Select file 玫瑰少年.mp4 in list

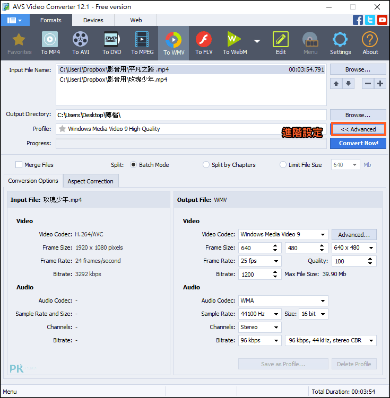tap(192, 79)
